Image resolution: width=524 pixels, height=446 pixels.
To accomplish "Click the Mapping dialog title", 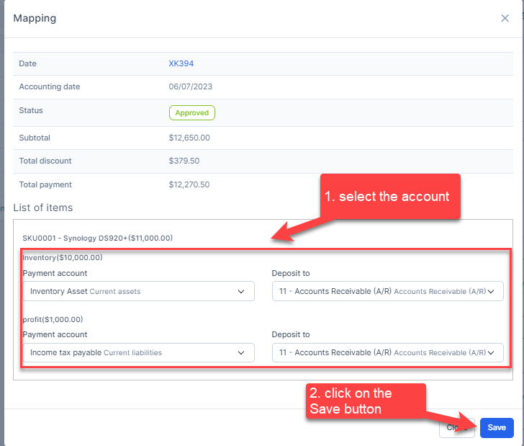I will 35,18.
